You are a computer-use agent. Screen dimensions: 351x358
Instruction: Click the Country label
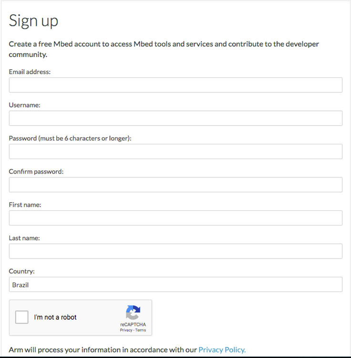21,271
